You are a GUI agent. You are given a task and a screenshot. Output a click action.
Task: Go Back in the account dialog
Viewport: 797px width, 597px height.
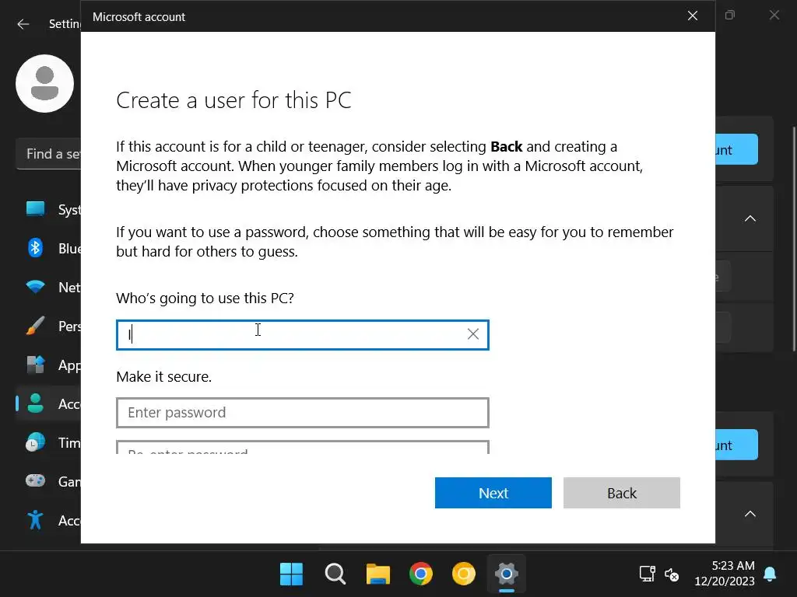pyautogui.click(x=621, y=492)
